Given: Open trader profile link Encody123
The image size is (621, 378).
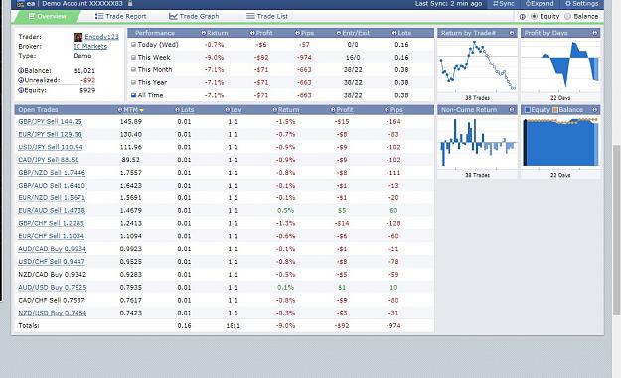Looking at the screenshot, I should 101,37.
